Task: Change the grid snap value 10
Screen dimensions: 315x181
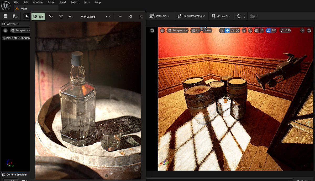Action: [262, 31]
